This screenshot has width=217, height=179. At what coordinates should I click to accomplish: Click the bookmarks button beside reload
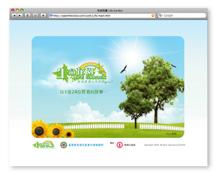36,15
